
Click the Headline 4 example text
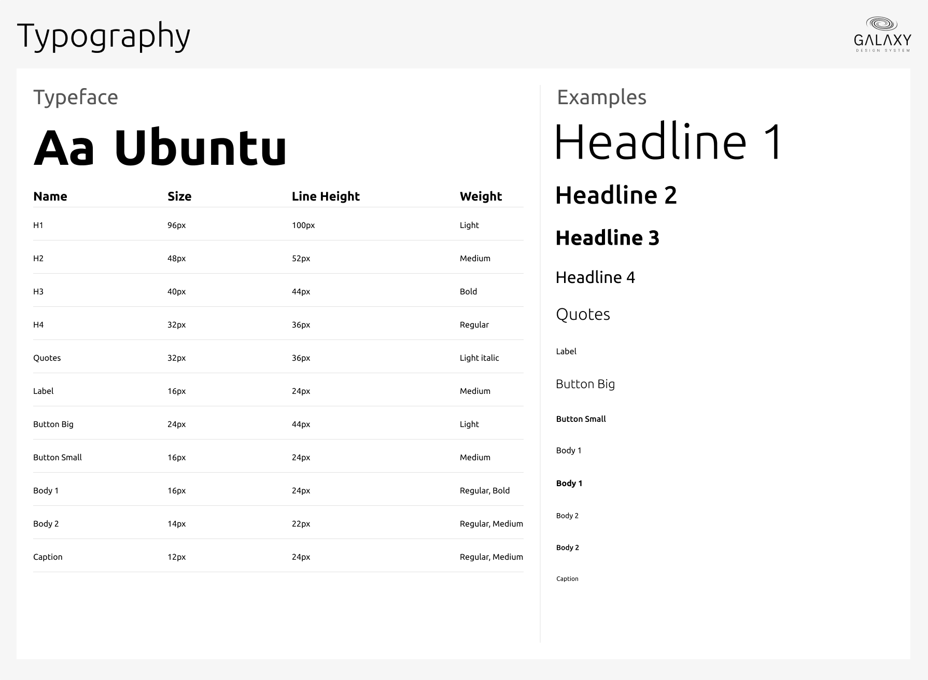(595, 277)
